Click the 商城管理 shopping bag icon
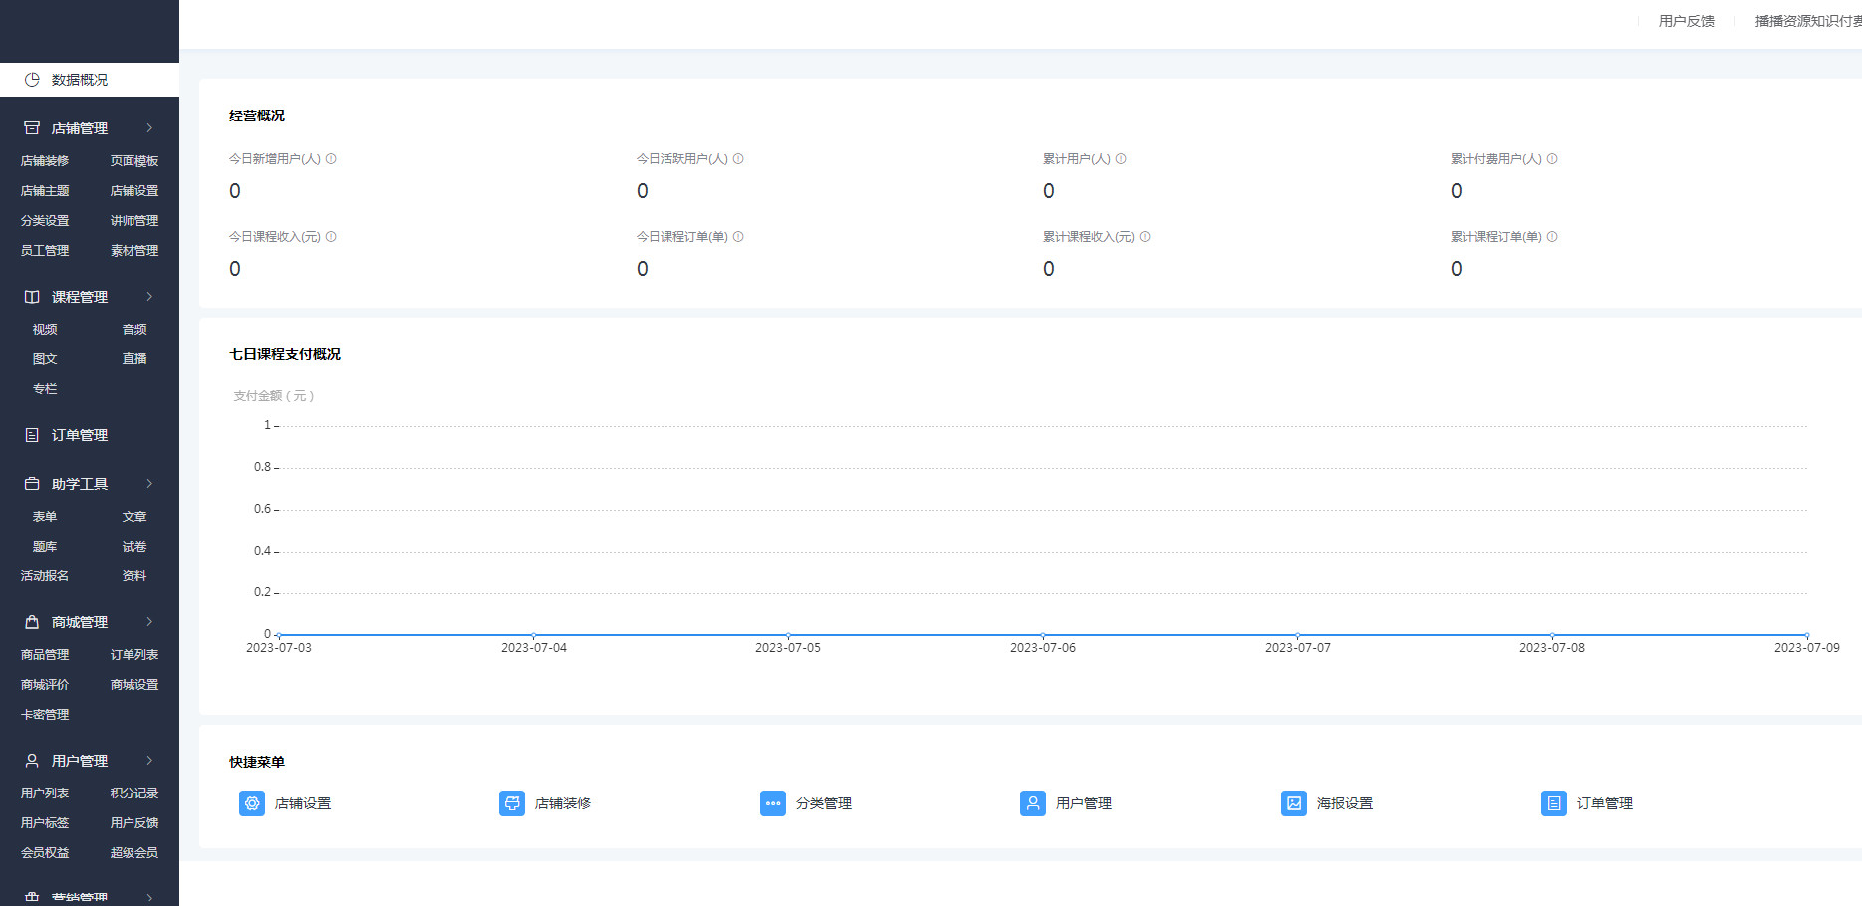 [x=32, y=622]
